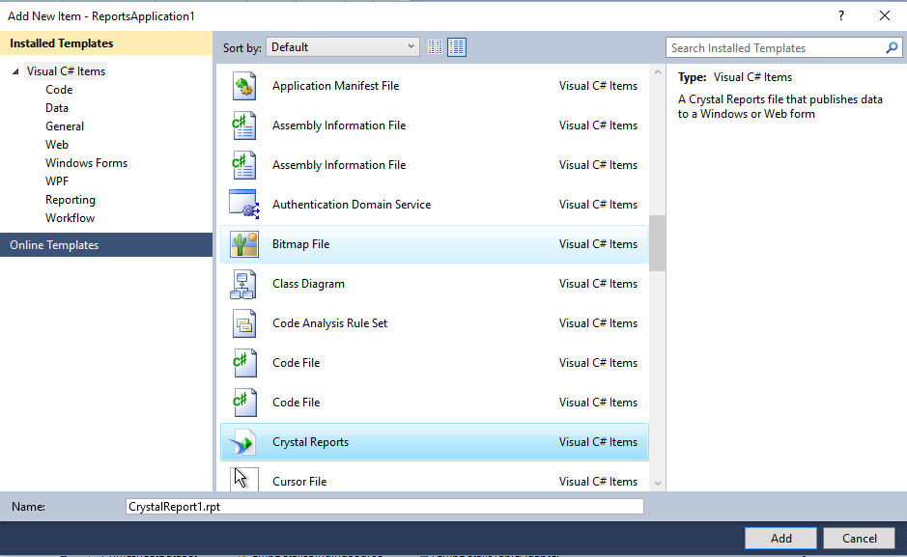Select the Windows Forms category
The image size is (907, 557).
pos(87,163)
